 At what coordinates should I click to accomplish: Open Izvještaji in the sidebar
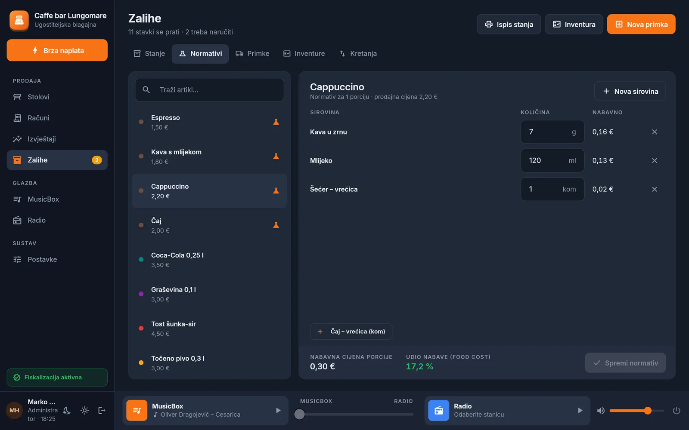tap(57, 139)
